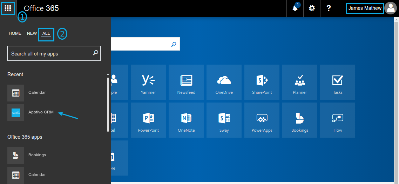399x184 pixels.
Task: Open the OneDrive tile
Action: point(224,82)
